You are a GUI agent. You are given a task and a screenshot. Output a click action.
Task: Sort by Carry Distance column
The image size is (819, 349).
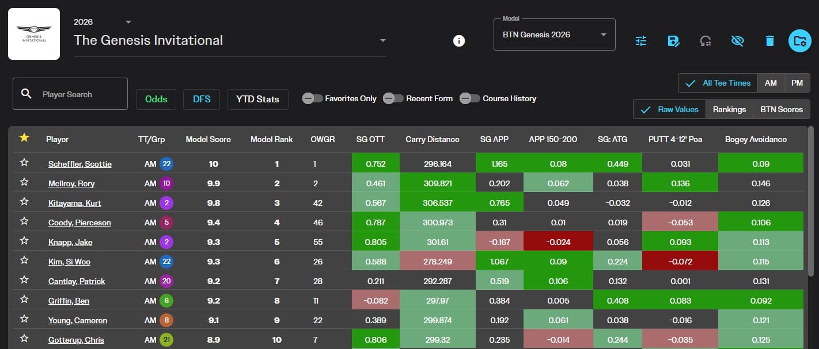[x=433, y=139]
